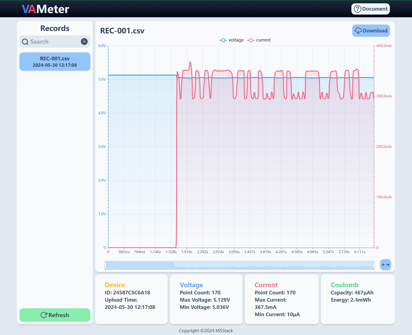Image resolution: width=412 pixels, height=335 pixels.
Task: Click the question mark icon in Document button
Action: (357, 9)
